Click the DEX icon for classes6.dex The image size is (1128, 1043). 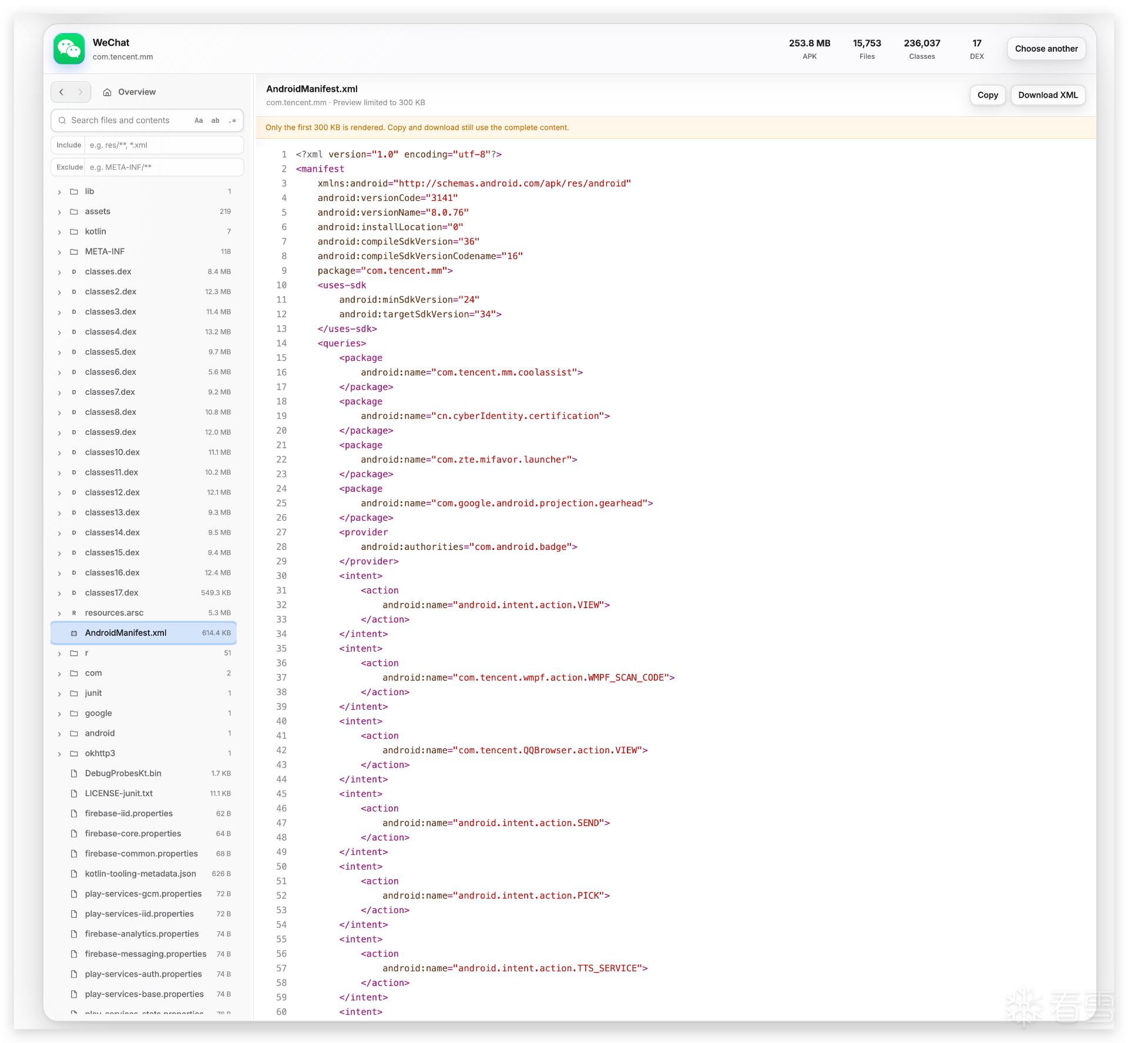click(74, 372)
